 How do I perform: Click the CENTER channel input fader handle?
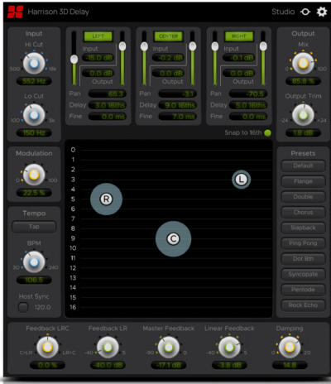tap(144, 46)
